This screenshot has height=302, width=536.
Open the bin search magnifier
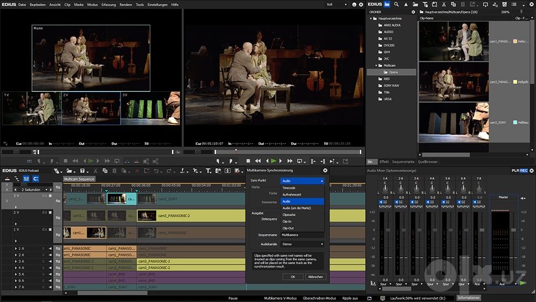[x=396, y=4]
